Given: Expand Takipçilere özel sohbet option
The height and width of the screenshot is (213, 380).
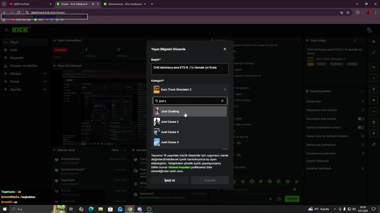Looking at the screenshot, I should click(x=335, y=110).
